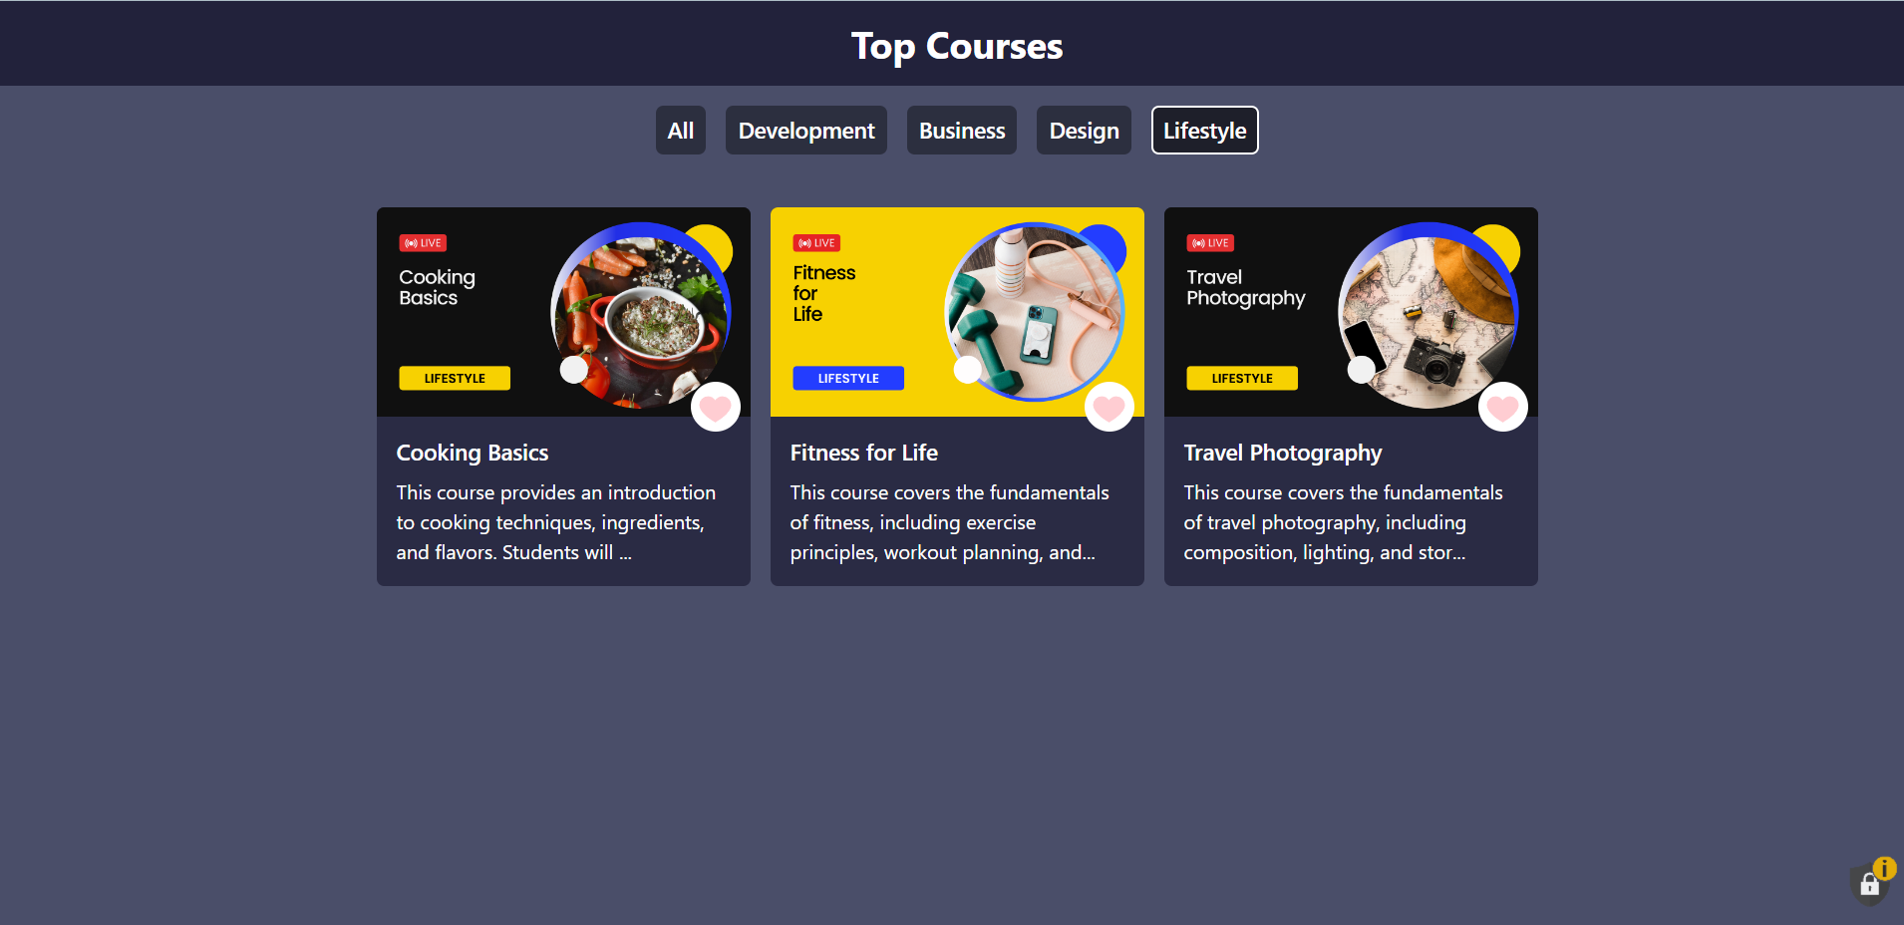Toggle the heart on Fitness for Life
Image resolution: width=1904 pixels, height=925 pixels.
[1109, 407]
